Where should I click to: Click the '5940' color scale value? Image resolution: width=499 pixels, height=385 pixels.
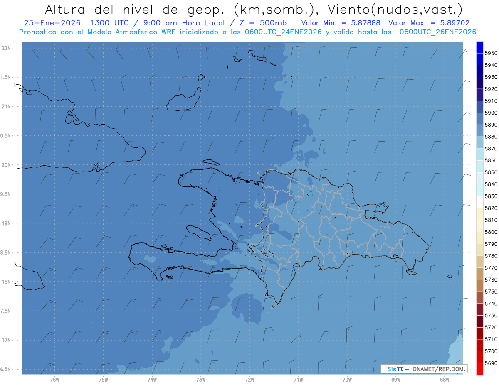tap(491, 65)
